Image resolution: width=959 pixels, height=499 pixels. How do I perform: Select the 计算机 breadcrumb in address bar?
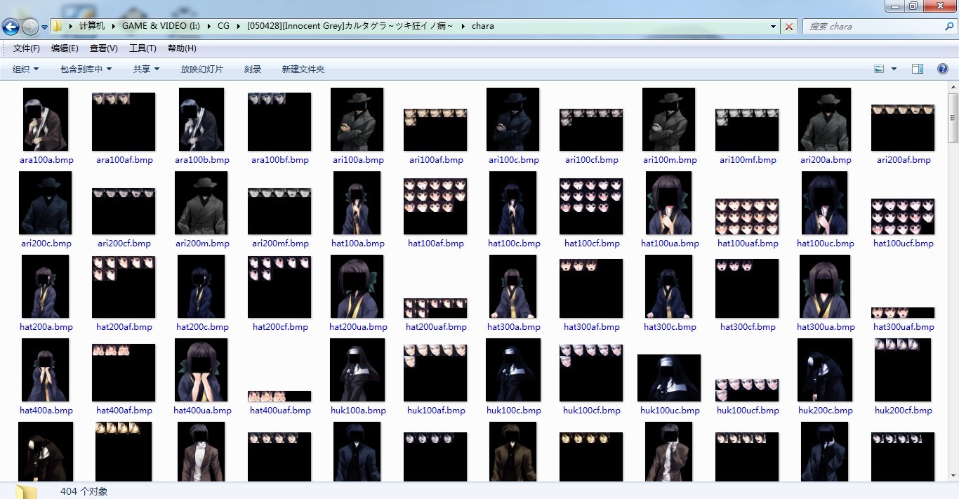91,26
